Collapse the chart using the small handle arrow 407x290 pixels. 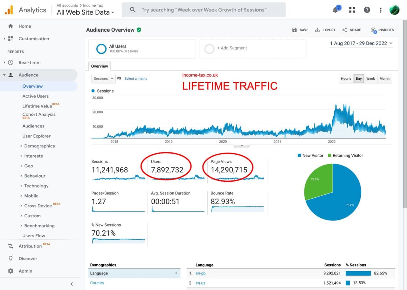tap(242, 146)
